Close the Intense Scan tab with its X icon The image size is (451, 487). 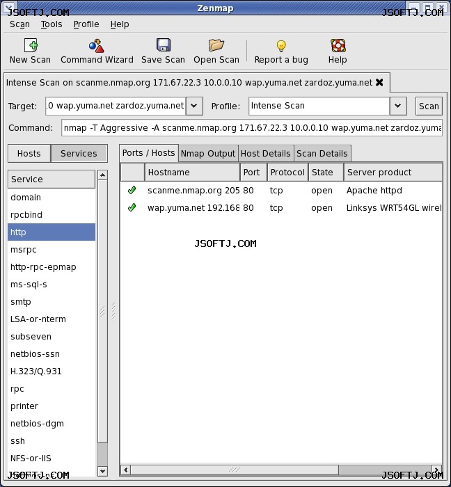click(379, 82)
